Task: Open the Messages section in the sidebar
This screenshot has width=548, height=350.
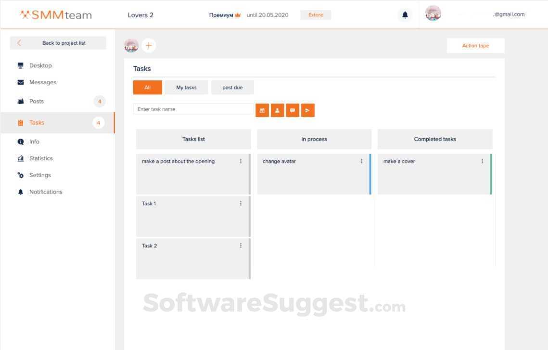Action: 43,82
